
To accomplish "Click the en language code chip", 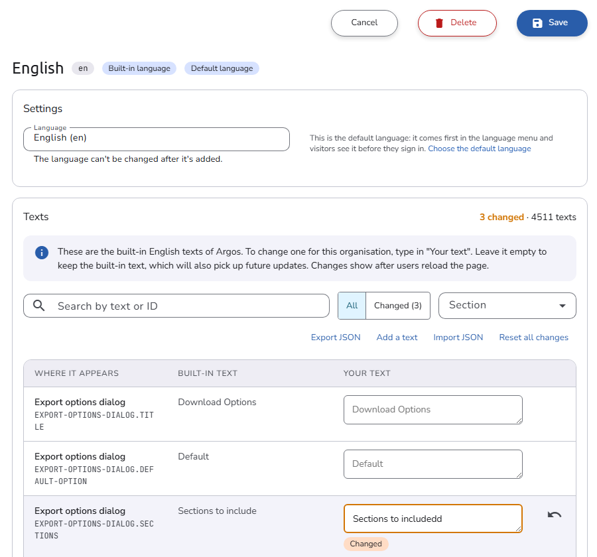I will coord(83,68).
